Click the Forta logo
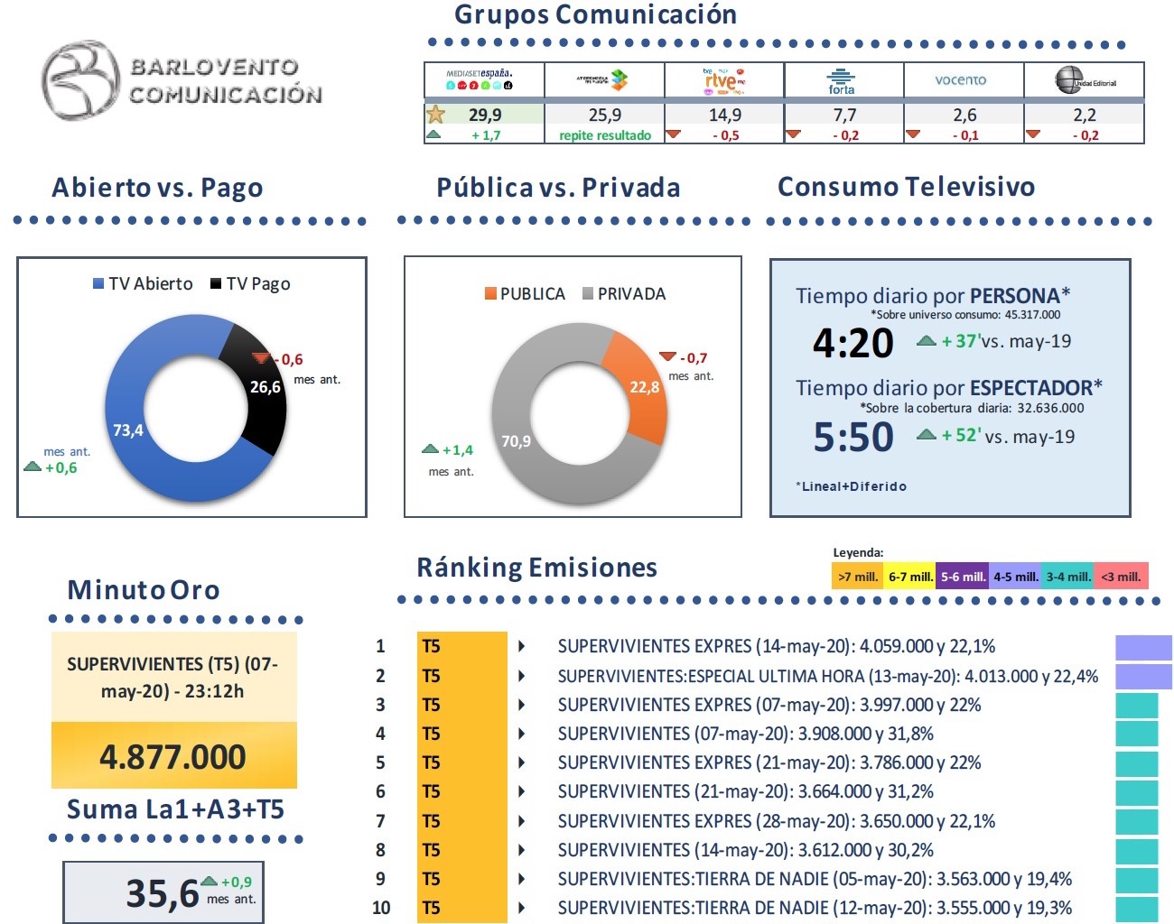The image size is (1174, 924). (x=841, y=80)
